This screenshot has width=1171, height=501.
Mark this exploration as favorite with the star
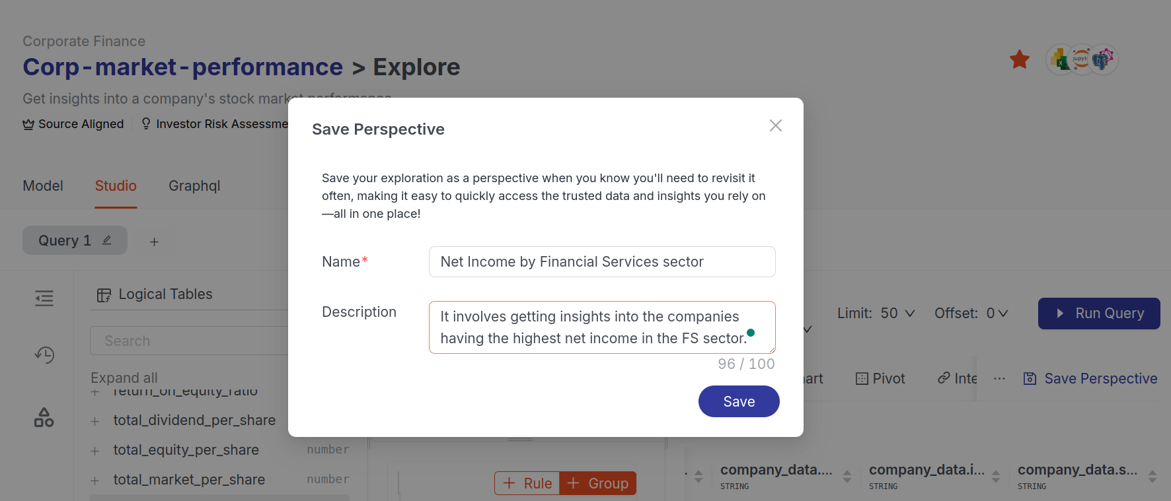tap(1020, 59)
